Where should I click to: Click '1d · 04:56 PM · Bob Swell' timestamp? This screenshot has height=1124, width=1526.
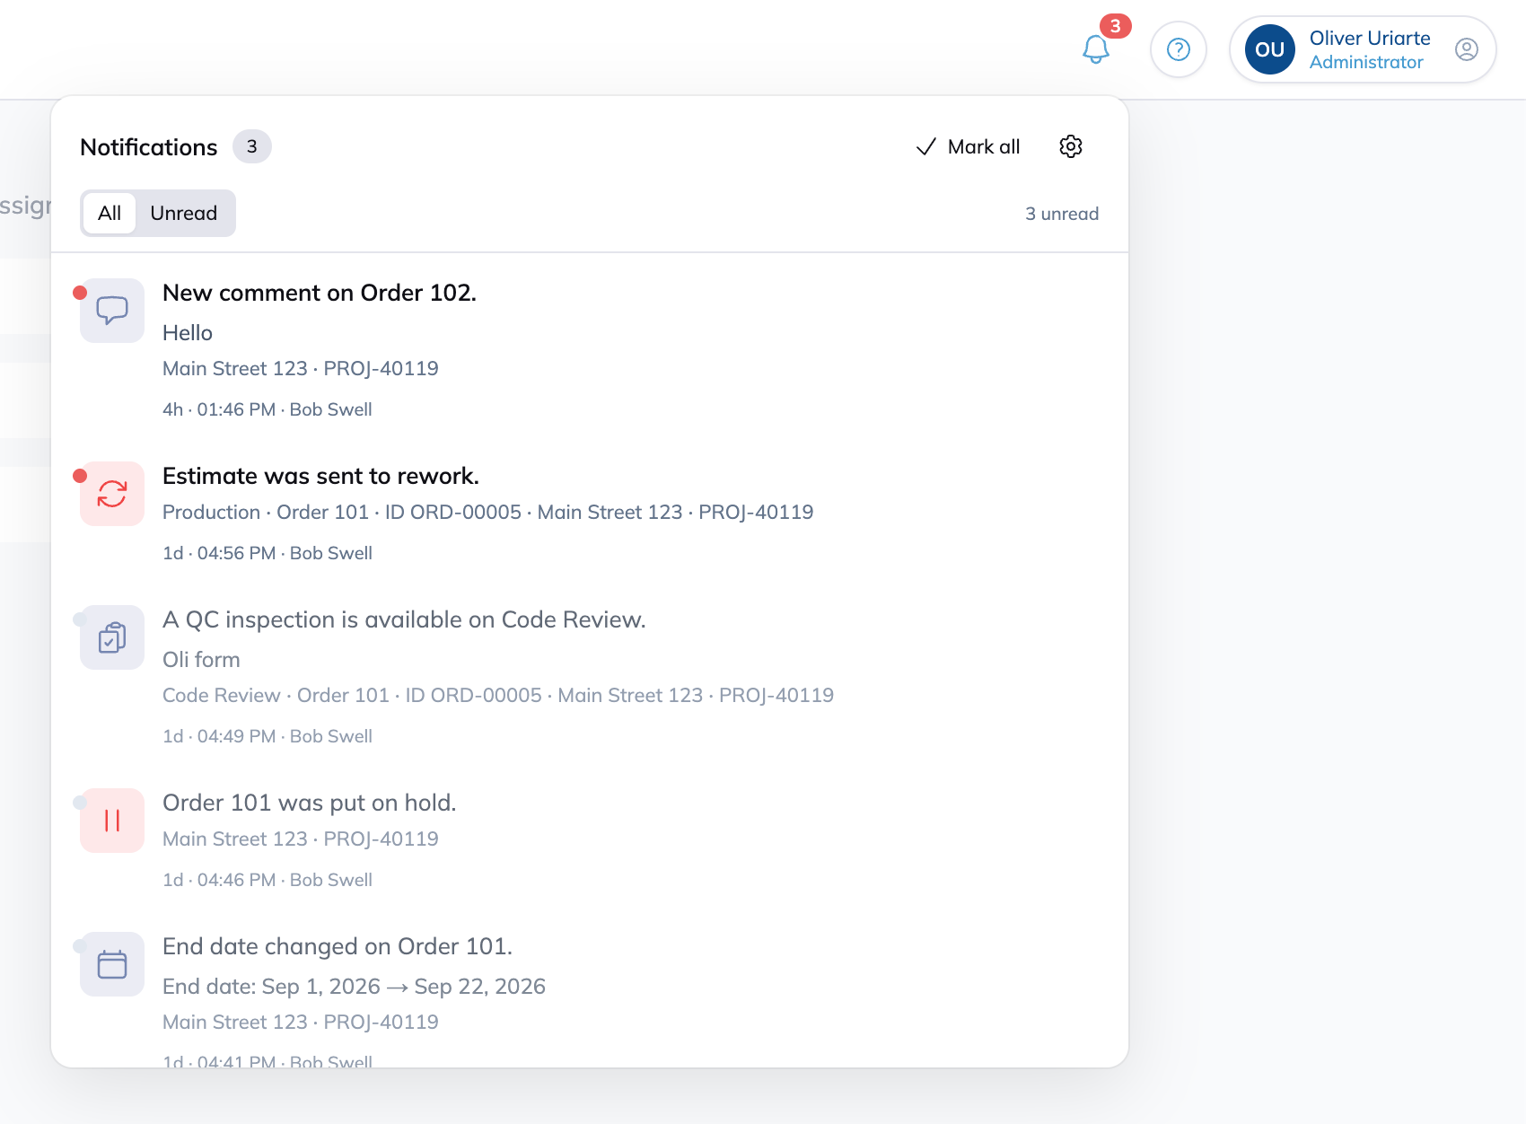pyautogui.click(x=267, y=553)
